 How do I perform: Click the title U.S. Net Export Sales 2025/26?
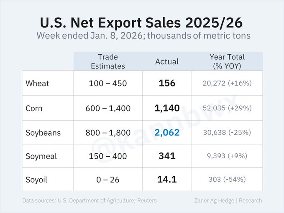142,21
